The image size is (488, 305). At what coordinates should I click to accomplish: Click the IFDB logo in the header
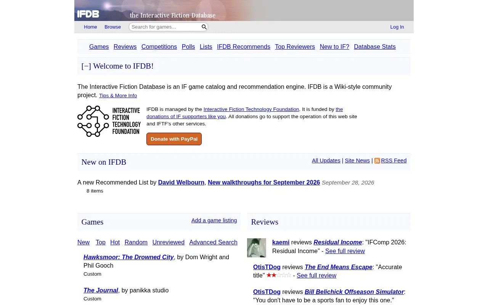click(x=88, y=14)
